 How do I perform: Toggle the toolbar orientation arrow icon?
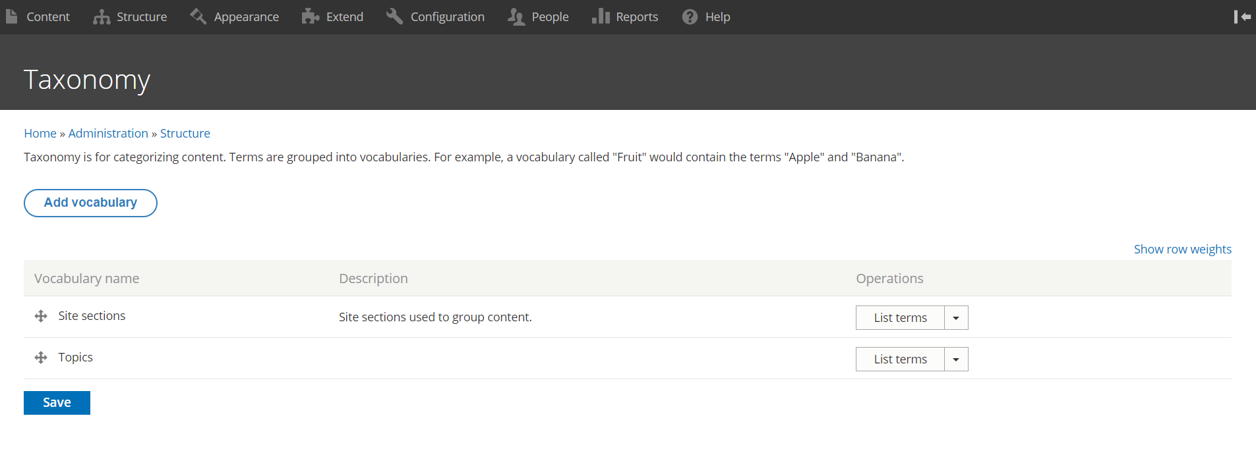pos(1242,16)
